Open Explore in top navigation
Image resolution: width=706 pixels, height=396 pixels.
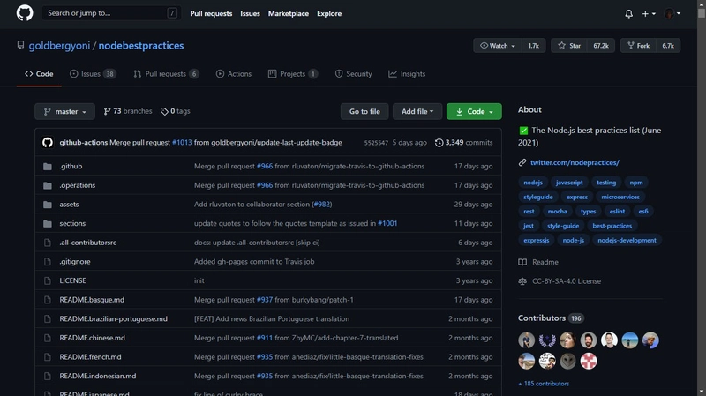(328, 13)
